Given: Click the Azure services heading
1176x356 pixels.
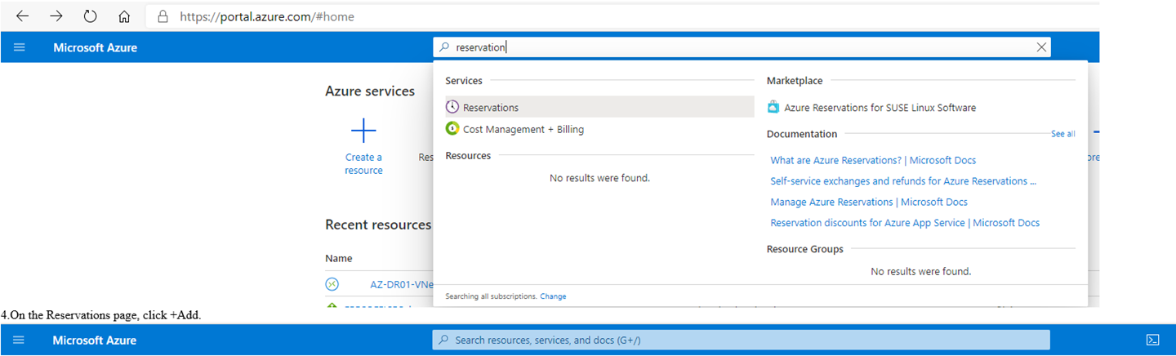Looking at the screenshot, I should 370,91.
